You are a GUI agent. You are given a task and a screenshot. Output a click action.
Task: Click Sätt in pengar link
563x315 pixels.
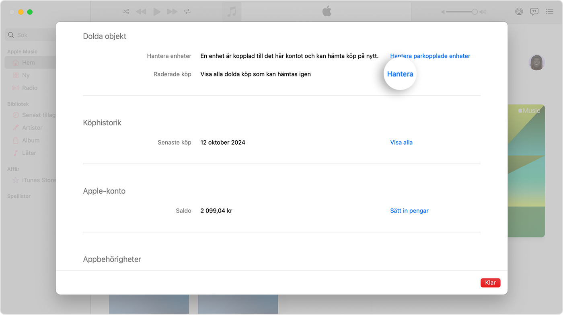409,211
